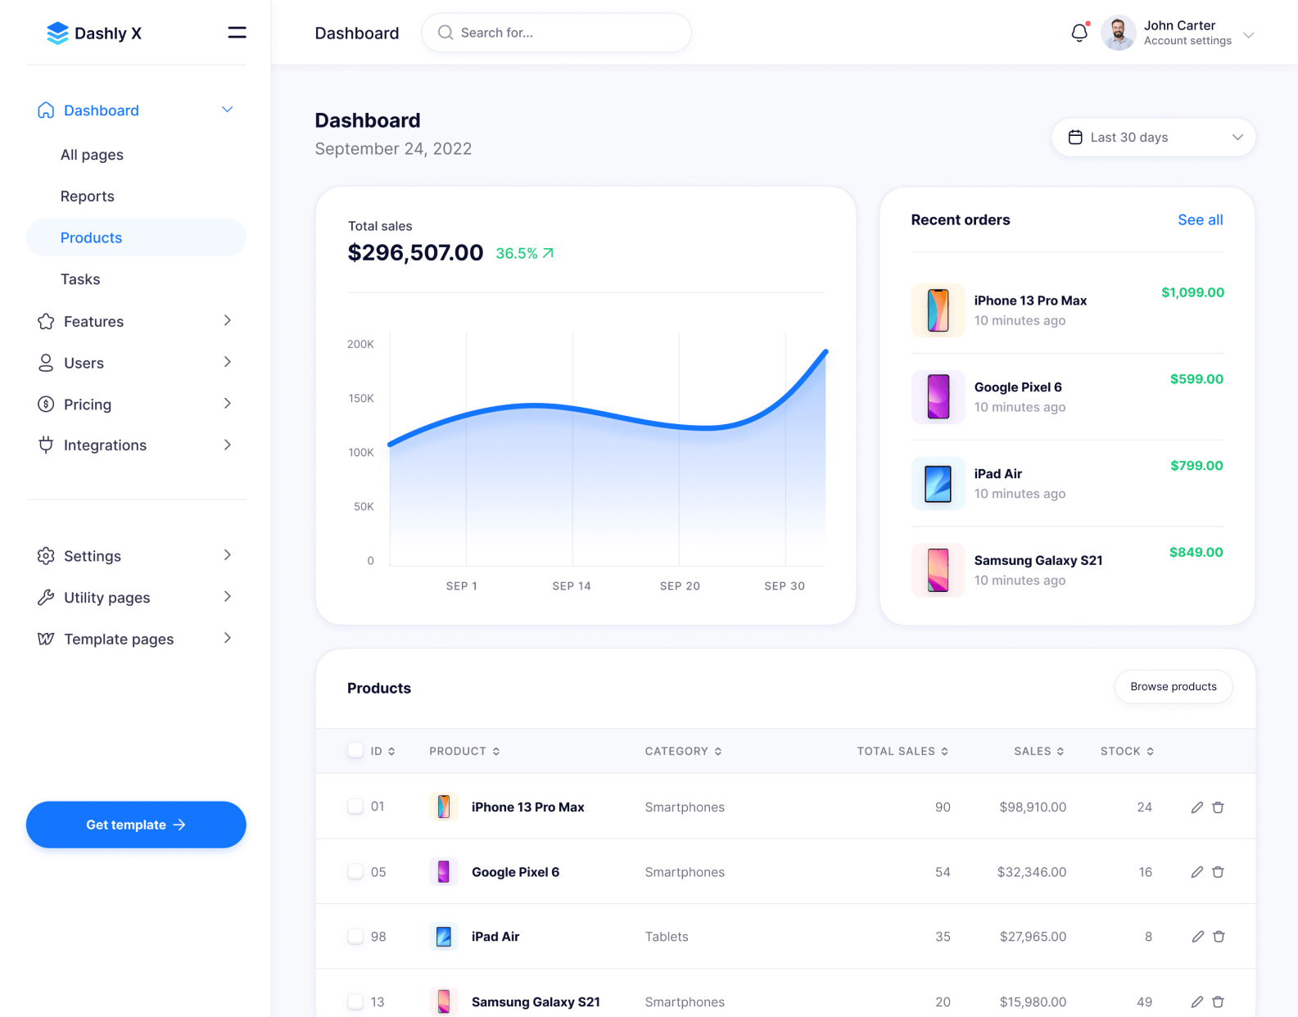Open account settings dropdown chevron
This screenshot has width=1298, height=1017.
click(x=1249, y=35)
